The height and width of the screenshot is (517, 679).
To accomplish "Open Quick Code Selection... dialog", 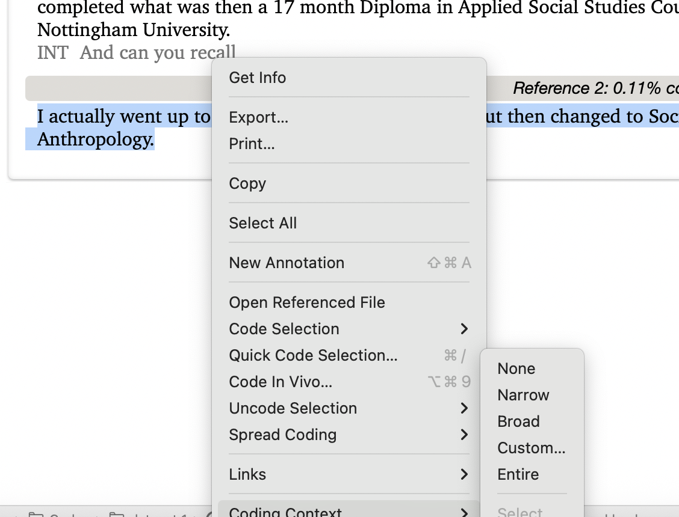I will [313, 355].
